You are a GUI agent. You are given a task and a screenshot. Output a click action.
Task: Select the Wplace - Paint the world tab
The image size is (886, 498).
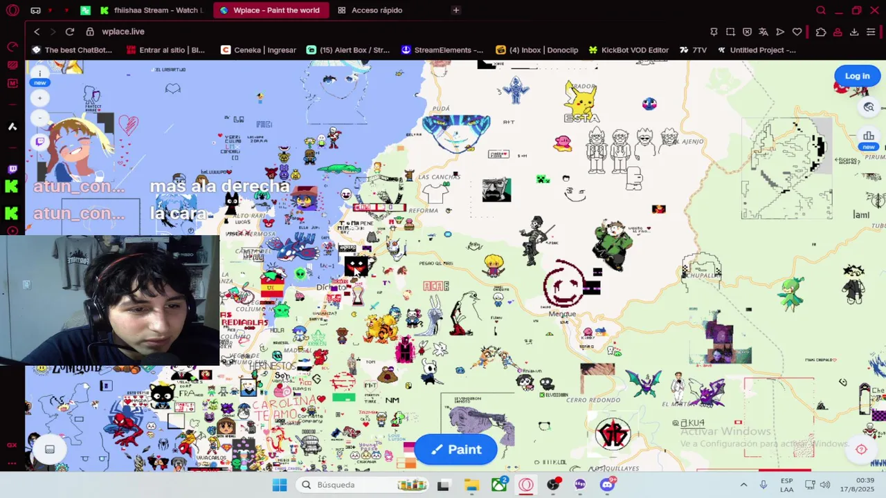[270, 10]
